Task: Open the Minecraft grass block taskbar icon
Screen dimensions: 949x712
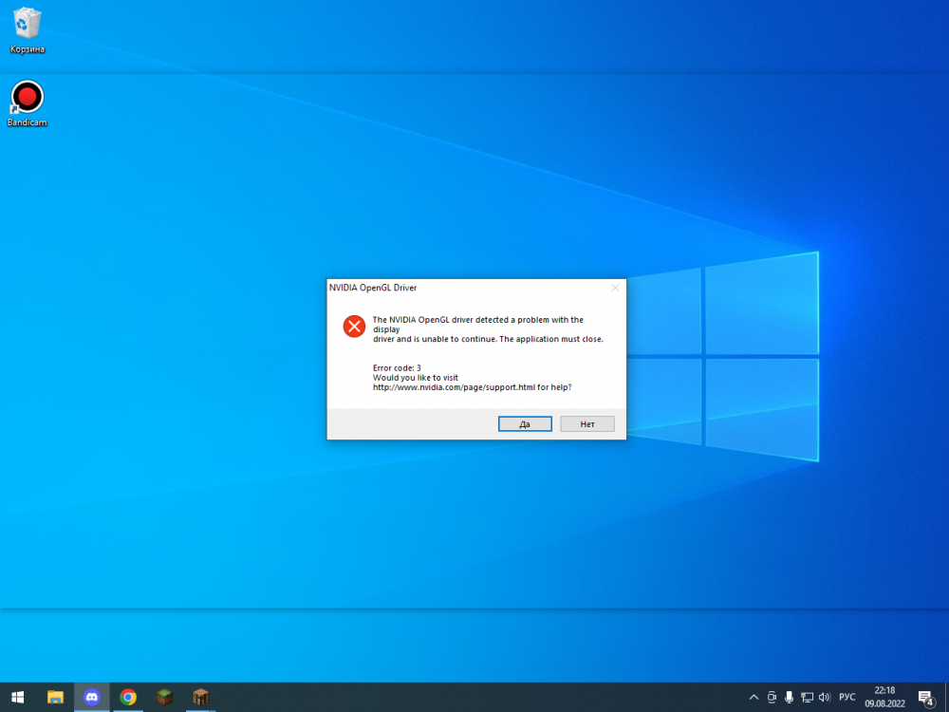Action: pos(164,698)
